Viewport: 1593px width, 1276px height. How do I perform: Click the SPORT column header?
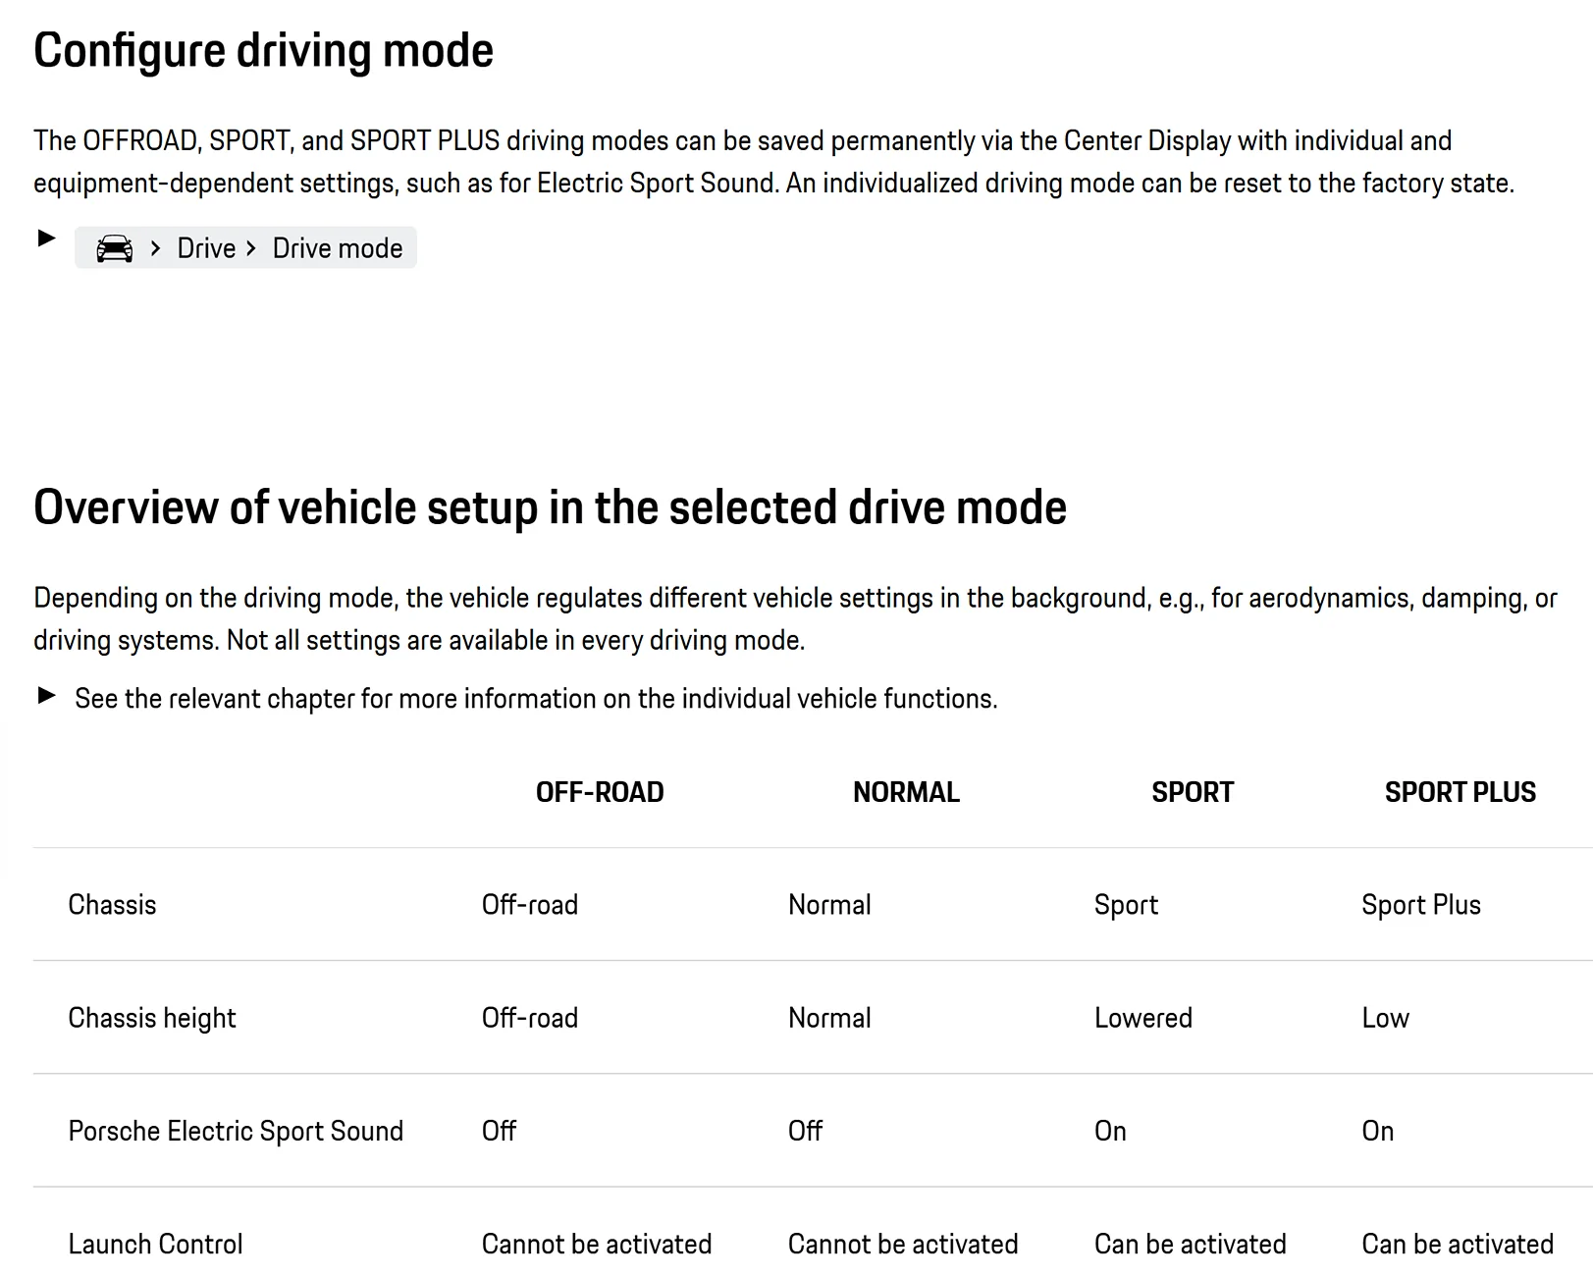tap(1193, 792)
